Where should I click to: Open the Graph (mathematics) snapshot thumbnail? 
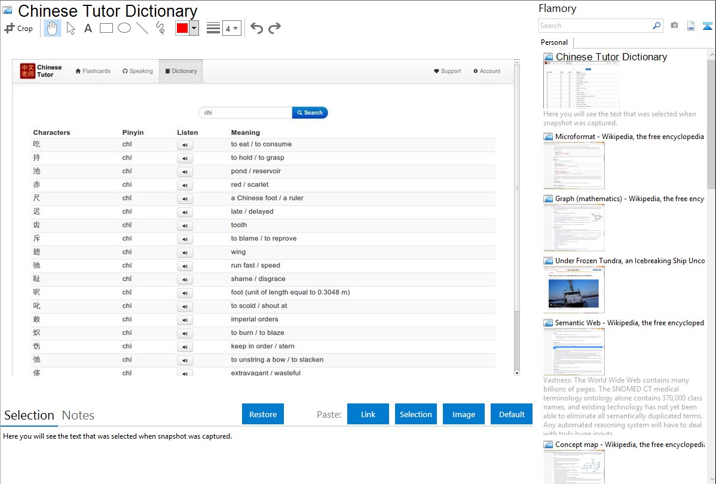[574, 227]
